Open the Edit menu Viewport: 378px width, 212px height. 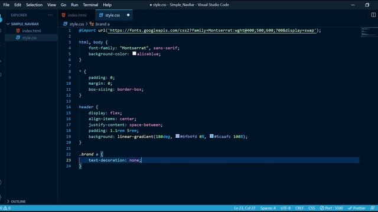tap(18, 5)
